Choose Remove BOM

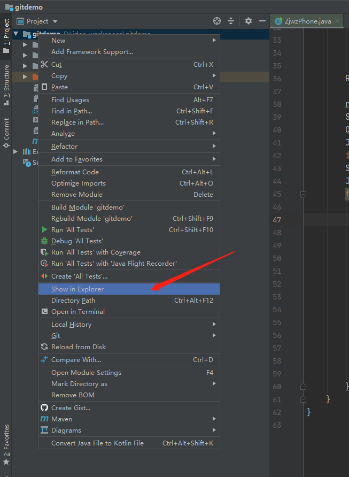(129, 395)
